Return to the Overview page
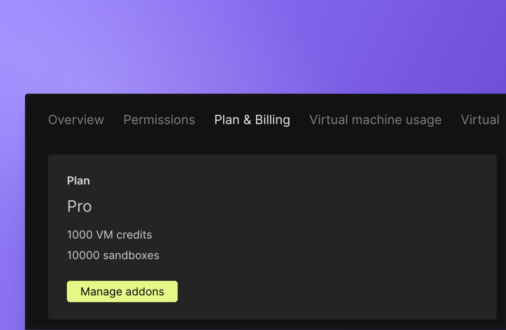The height and width of the screenshot is (330, 506). 76,120
